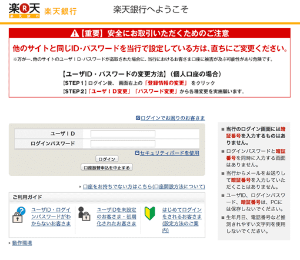
Task: Click the security board icon beside セキュリティボードを使用
Action: pos(137,153)
